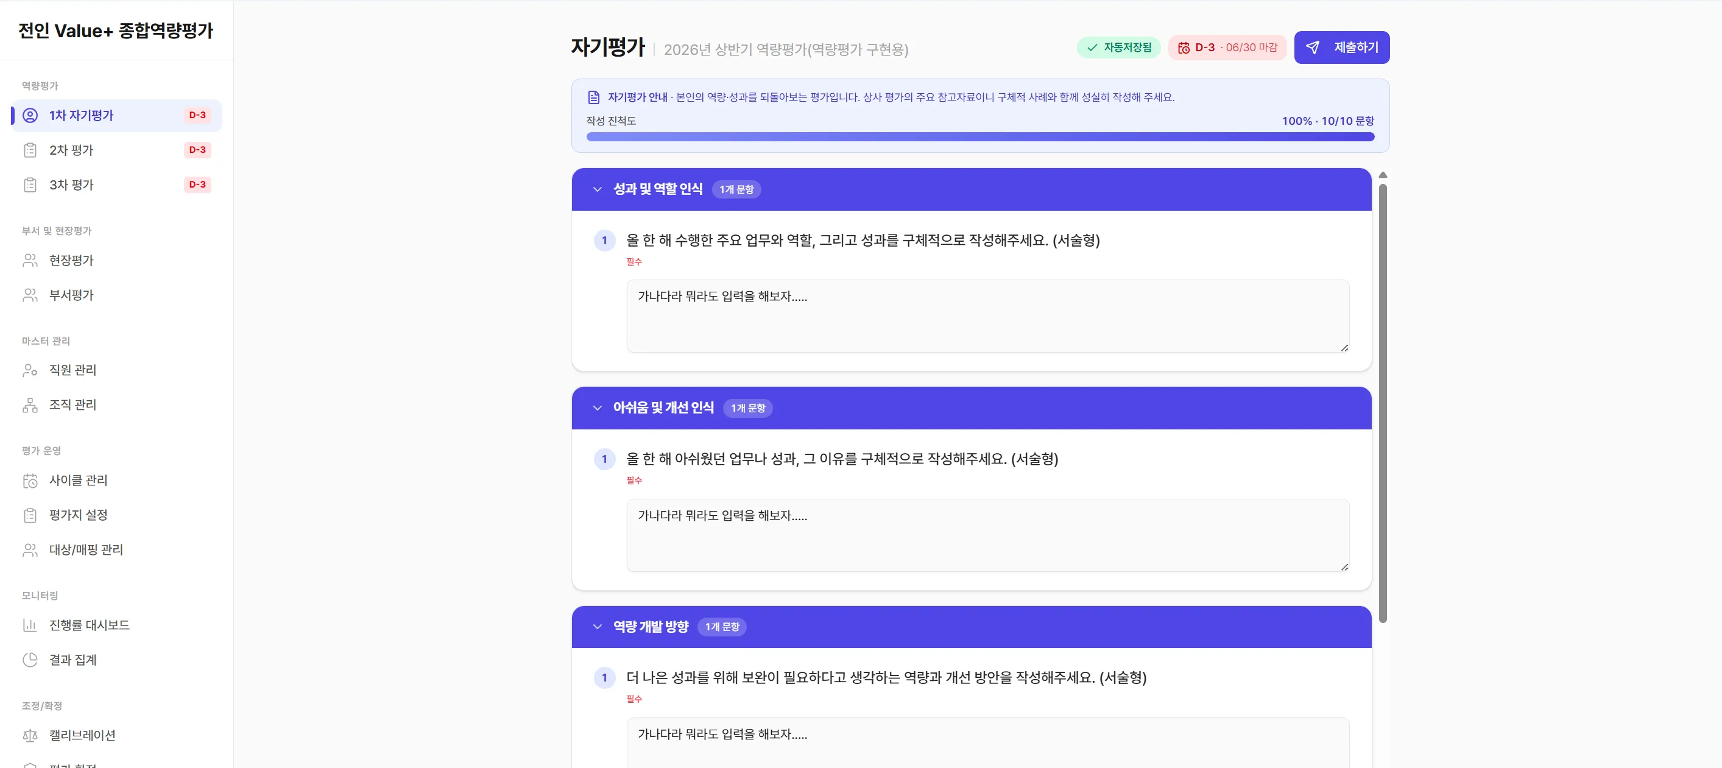Click the document icon beside 자기평가 안내
Image resolution: width=1722 pixels, height=768 pixels.
(593, 97)
